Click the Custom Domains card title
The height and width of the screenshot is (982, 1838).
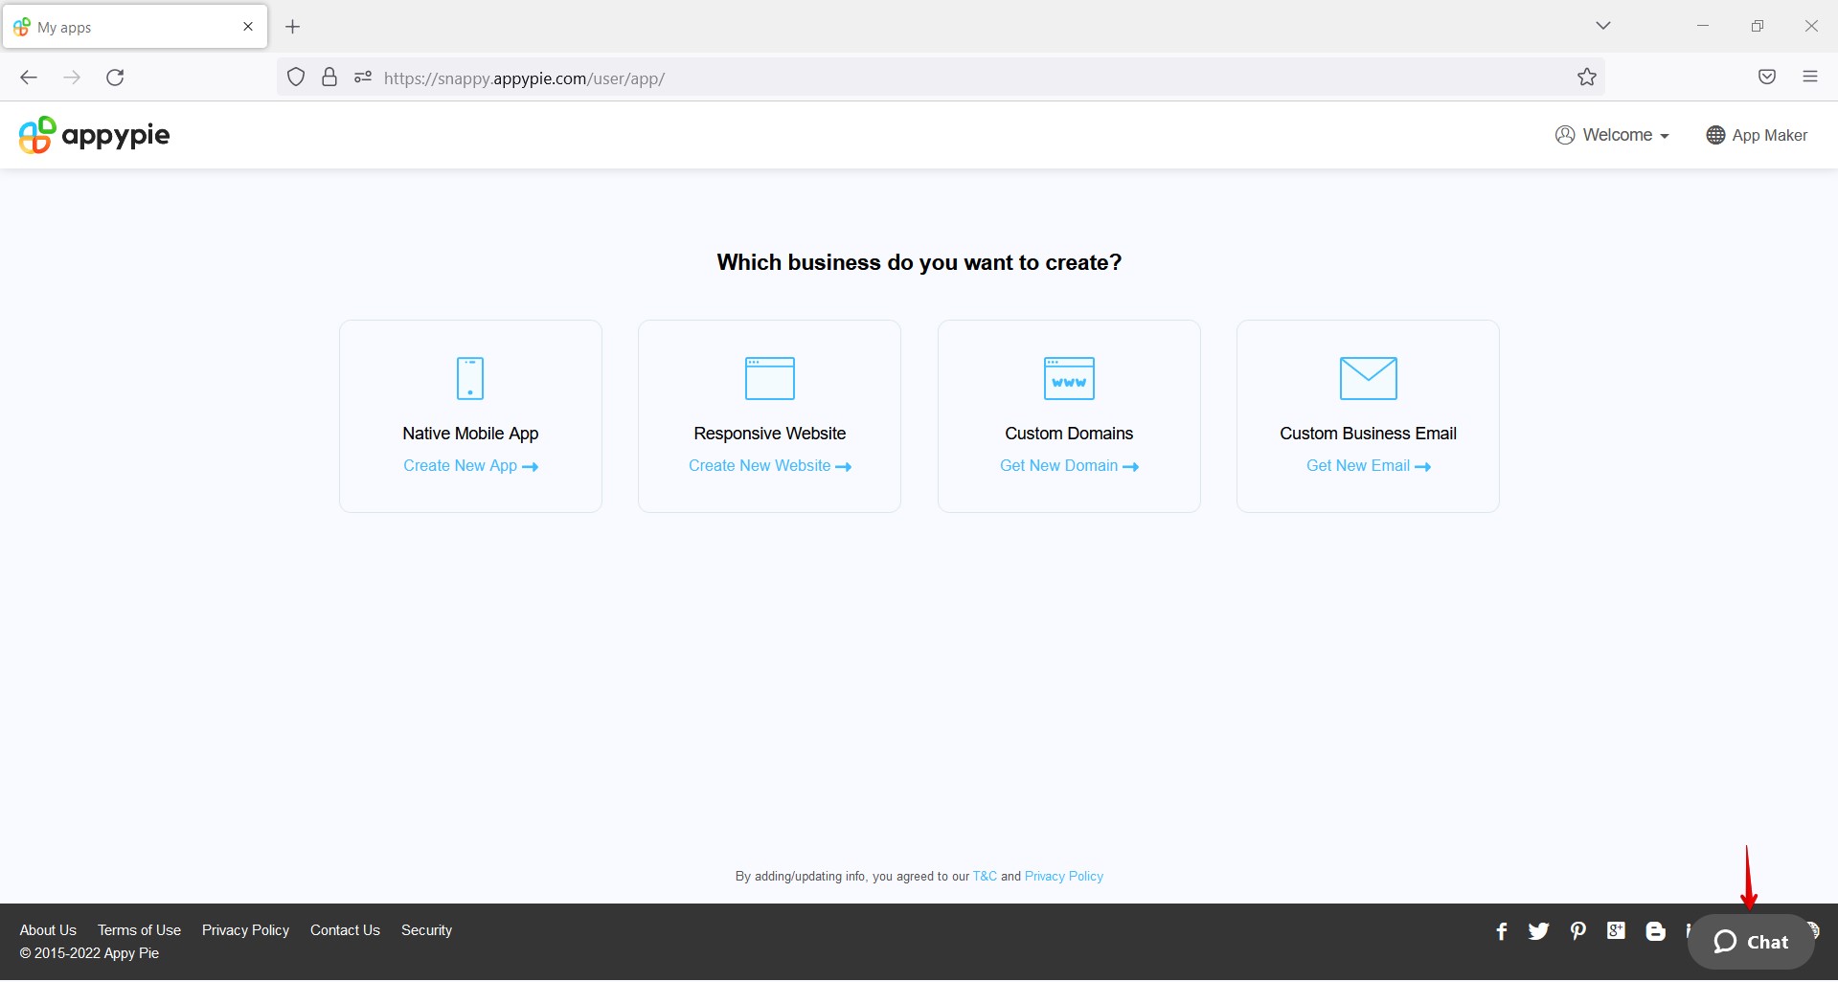1069,434
